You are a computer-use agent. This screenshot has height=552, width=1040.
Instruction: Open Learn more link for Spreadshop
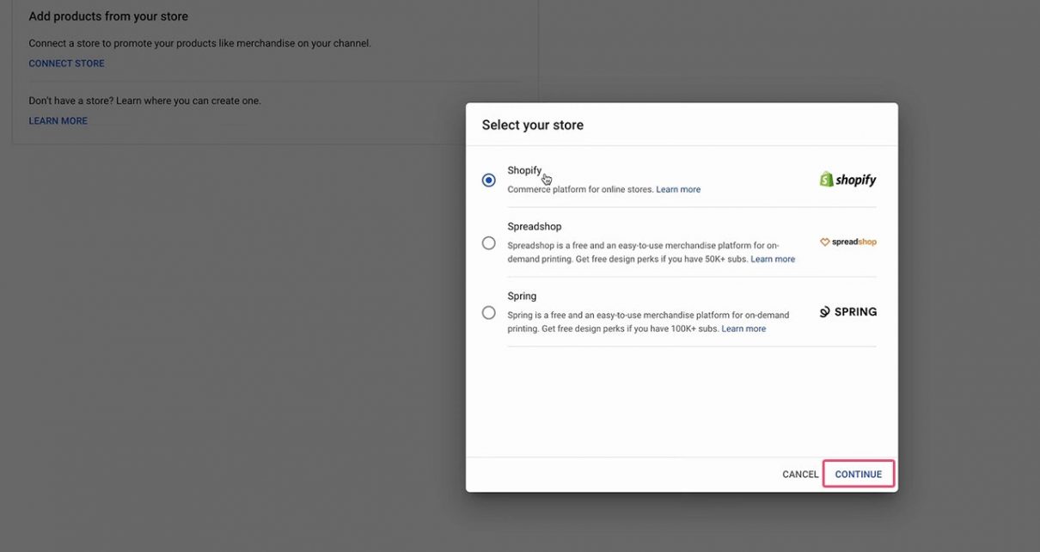pos(773,259)
